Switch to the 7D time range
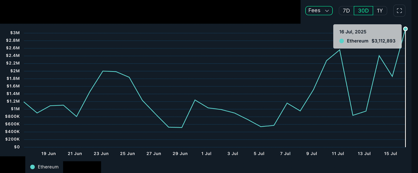418x173 pixels. click(346, 11)
